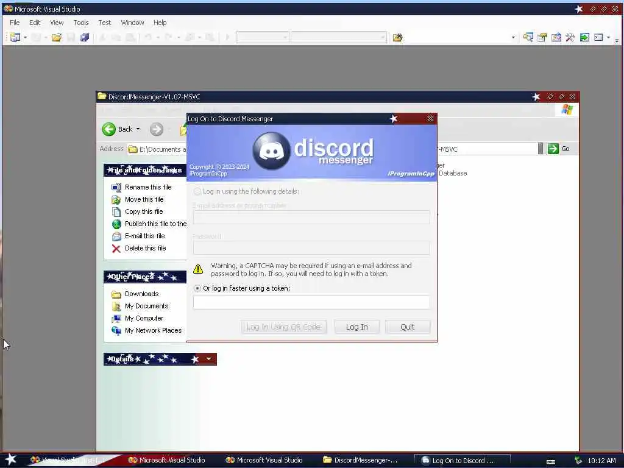
Task: Click the star Start button on taskbar
Action: (x=10, y=459)
